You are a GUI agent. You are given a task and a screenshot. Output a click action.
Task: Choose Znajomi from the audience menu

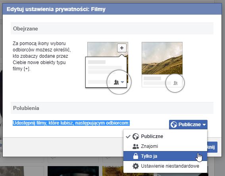click(165, 146)
